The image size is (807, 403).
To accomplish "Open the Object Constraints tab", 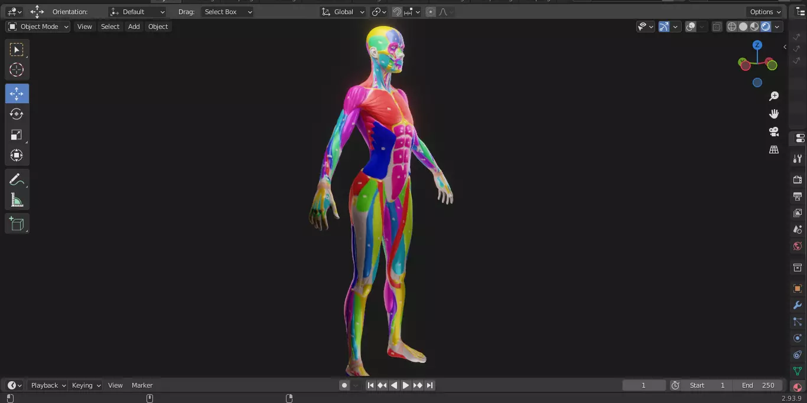I will click(x=798, y=355).
